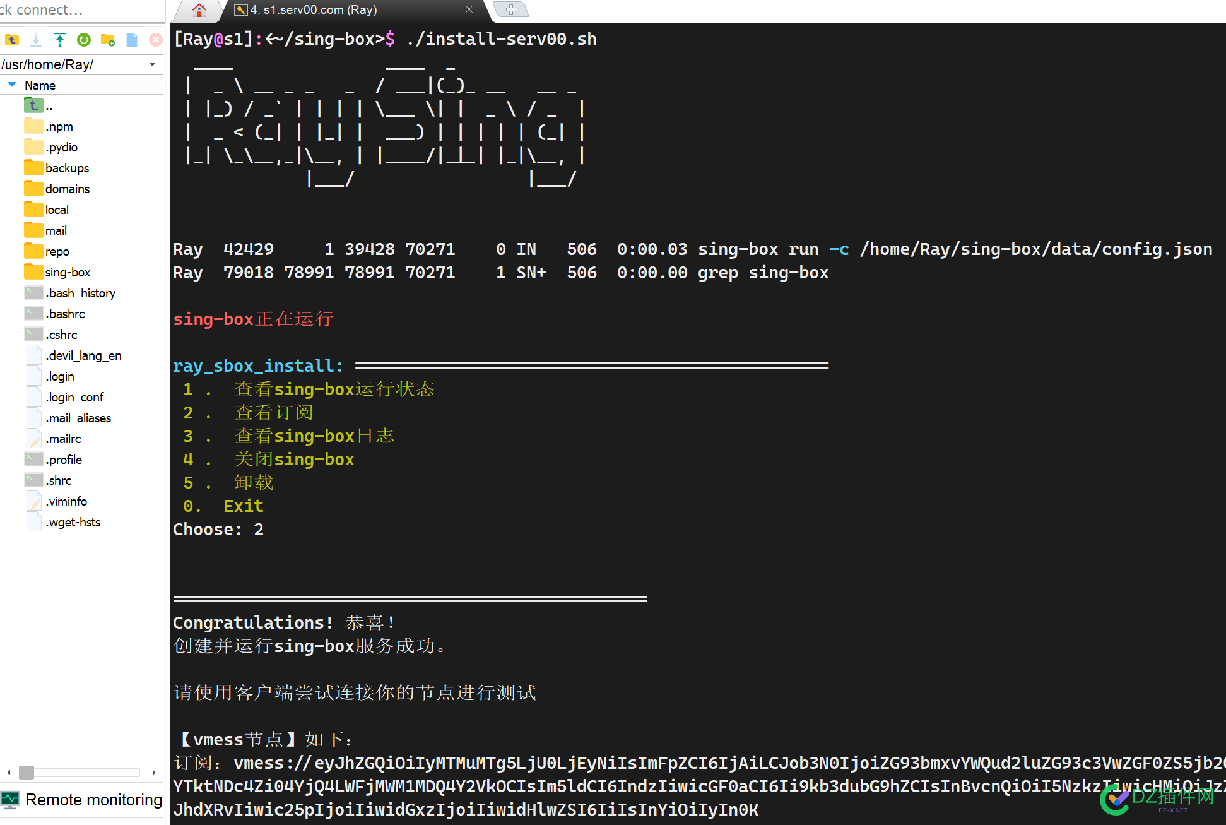
Task: Select the .mailrc file
Action: [52, 439]
